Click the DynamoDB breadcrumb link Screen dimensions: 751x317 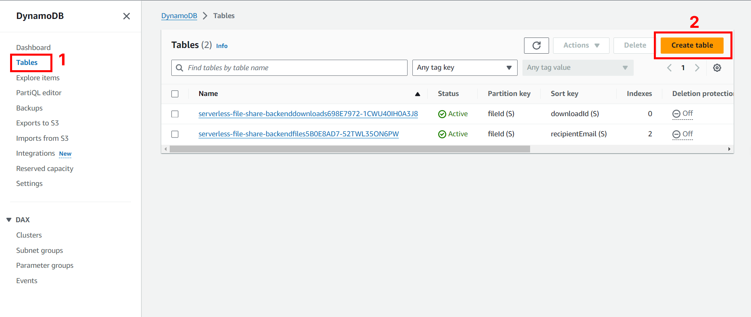(x=179, y=16)
